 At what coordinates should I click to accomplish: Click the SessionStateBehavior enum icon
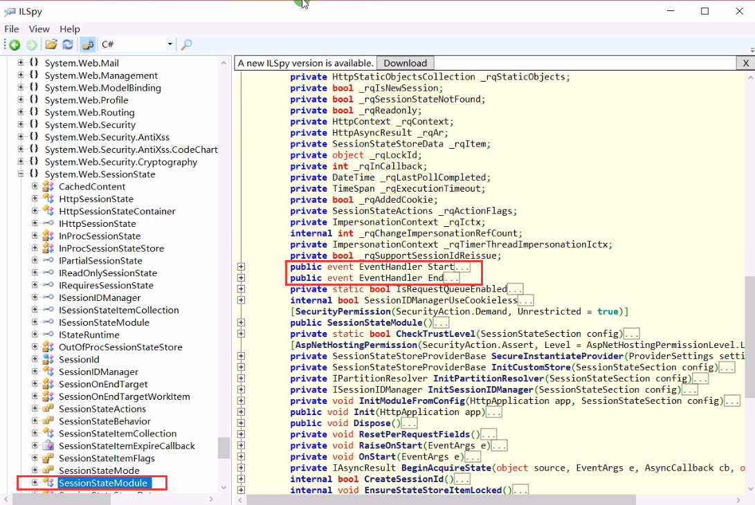tap(48, 421)
